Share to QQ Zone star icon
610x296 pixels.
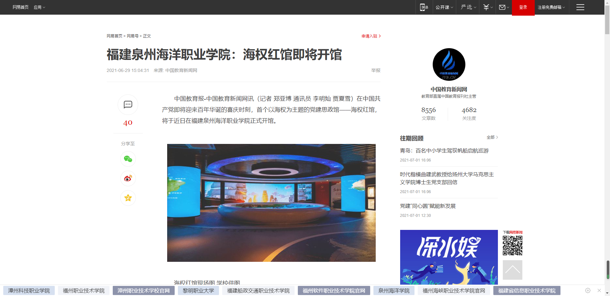(128, 198)
